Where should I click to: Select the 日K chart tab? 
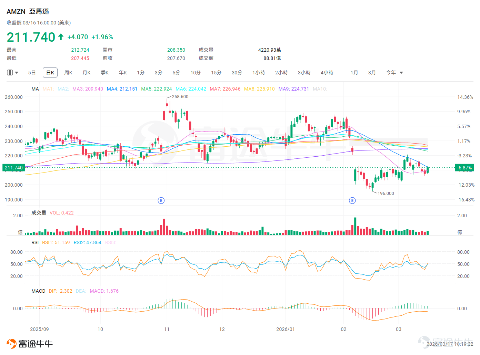tap(50, 73)
